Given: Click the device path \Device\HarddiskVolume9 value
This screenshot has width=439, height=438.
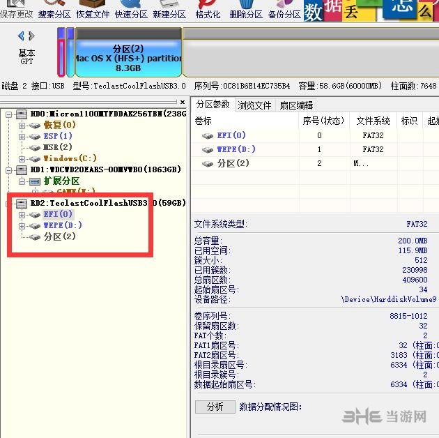Looking at the screenshot, I should (x=389, y=299).
